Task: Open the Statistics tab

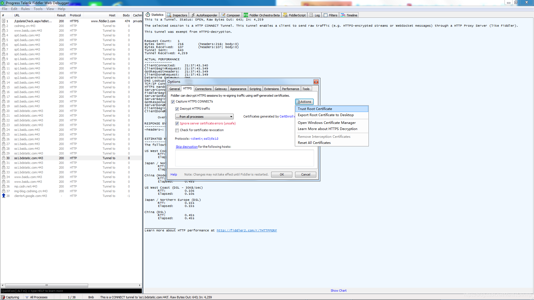Action: click(x=155, y=15)
